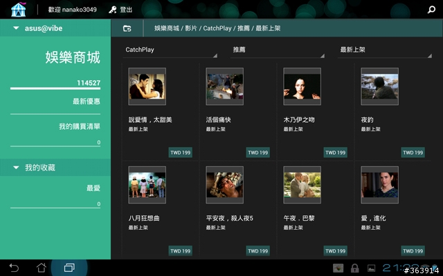The width and height of the screenshot is (443, 276).
Task: Open 木乃伊之吻 movie thumbnail
Action: [302, 86]
